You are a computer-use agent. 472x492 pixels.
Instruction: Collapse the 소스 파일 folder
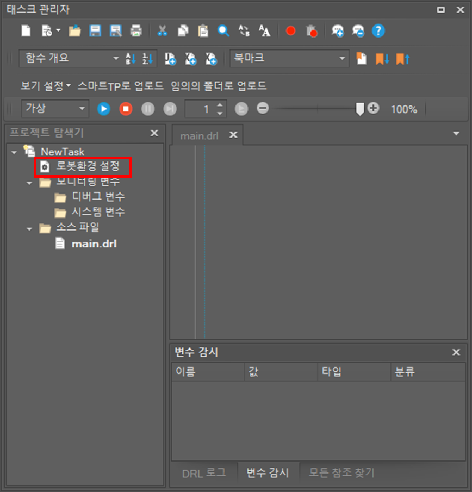(30, 228)
